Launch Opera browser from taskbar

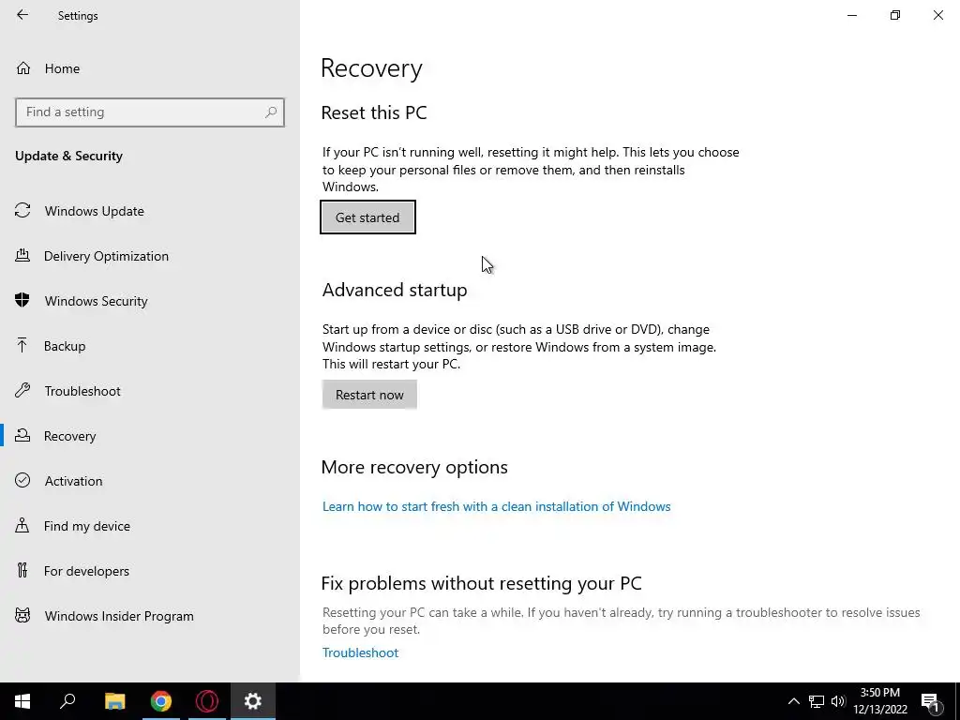point(207,701)
